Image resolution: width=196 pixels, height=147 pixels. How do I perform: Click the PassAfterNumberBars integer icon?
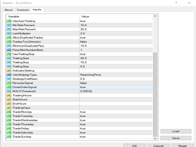pyautogui.click(x=9, y=50)
